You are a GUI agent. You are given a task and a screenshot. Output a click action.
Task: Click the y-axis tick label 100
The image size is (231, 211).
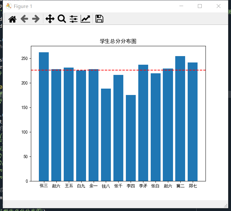pyautogui.click(x=25, y=132)
